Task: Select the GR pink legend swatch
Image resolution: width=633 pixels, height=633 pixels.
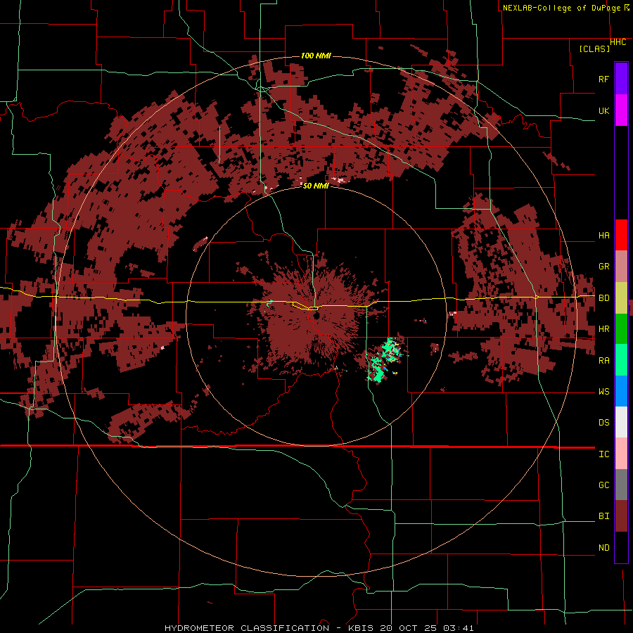Action: coord(621,267)
